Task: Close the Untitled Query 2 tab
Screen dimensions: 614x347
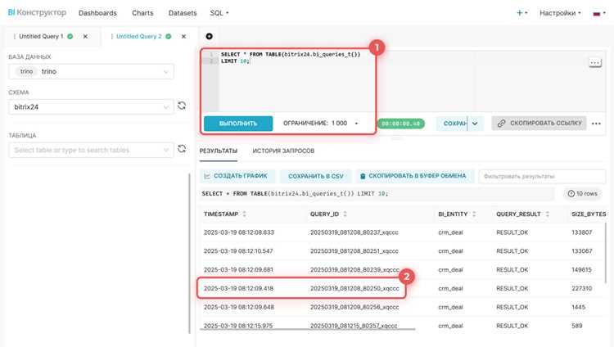Action: [183, 37]
